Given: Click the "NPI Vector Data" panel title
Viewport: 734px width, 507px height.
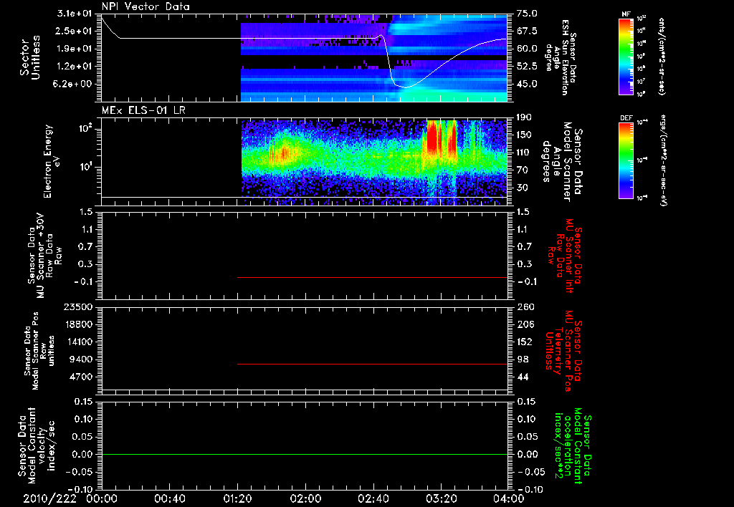Looking at the screenshot, I should (x=146, y=6).
